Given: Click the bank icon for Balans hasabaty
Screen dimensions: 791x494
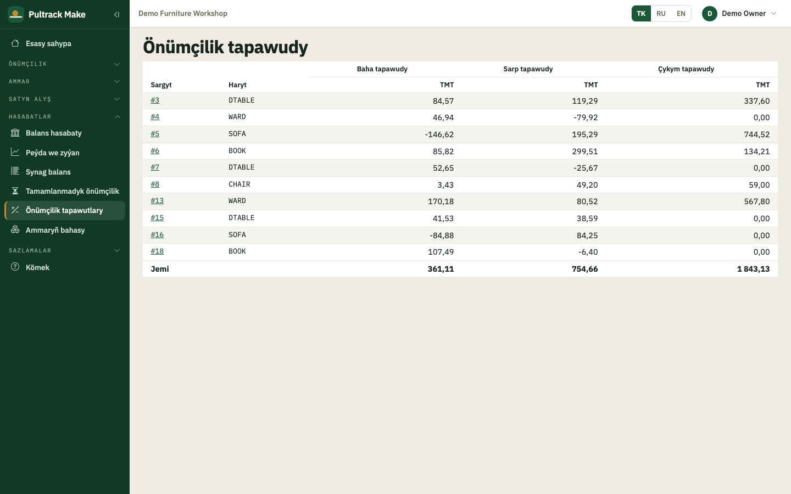Looking at the screenshot, I should click(x=15, y=133).
